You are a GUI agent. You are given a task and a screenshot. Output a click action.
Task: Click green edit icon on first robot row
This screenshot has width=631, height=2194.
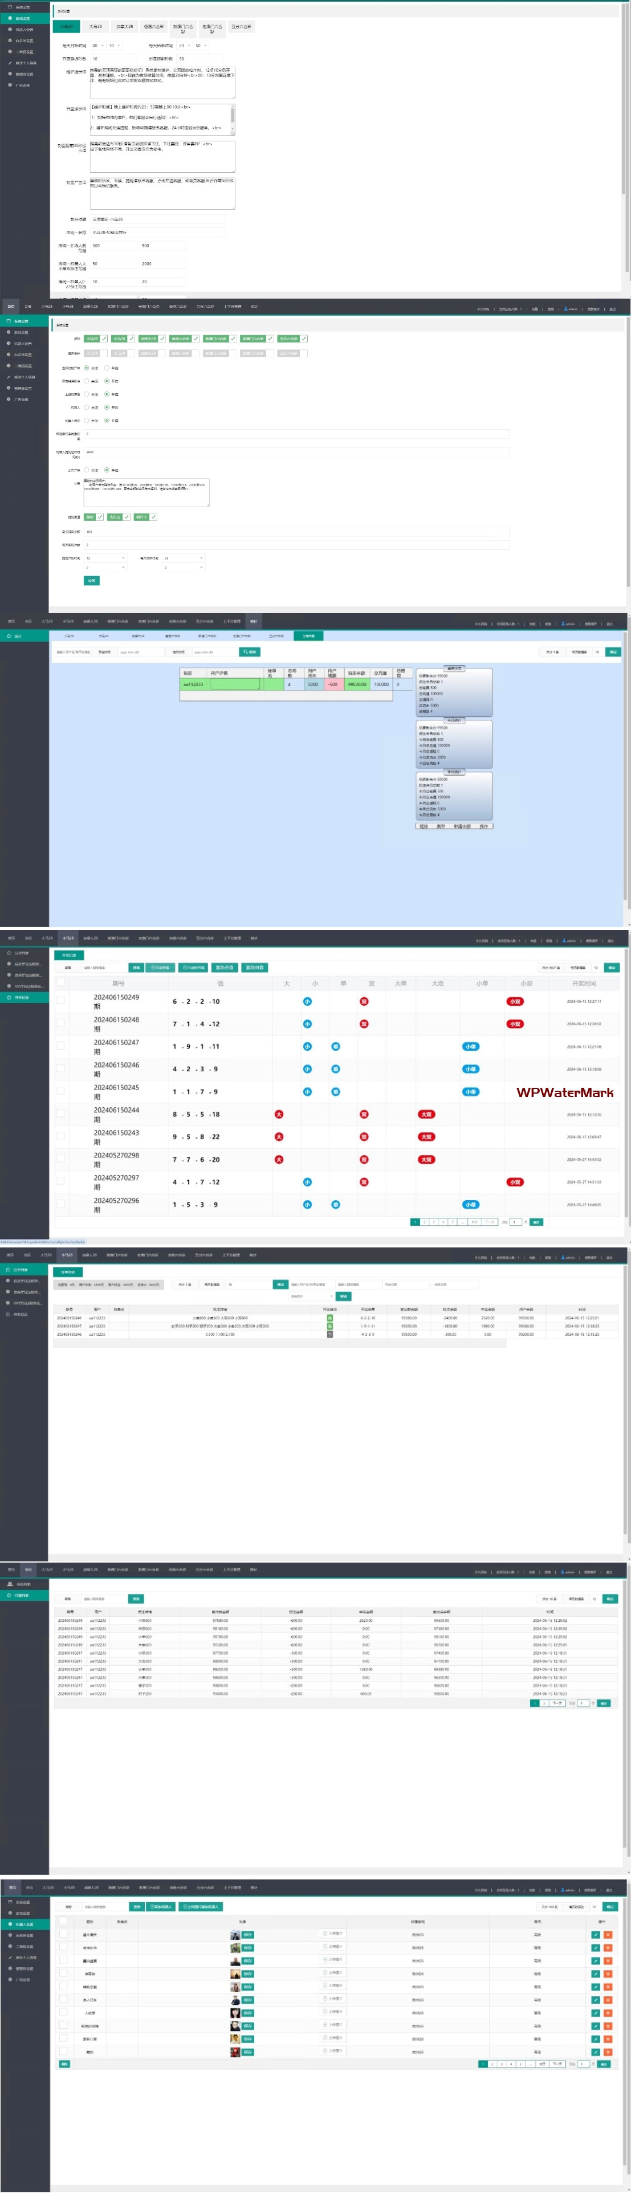coord(595,1935)
